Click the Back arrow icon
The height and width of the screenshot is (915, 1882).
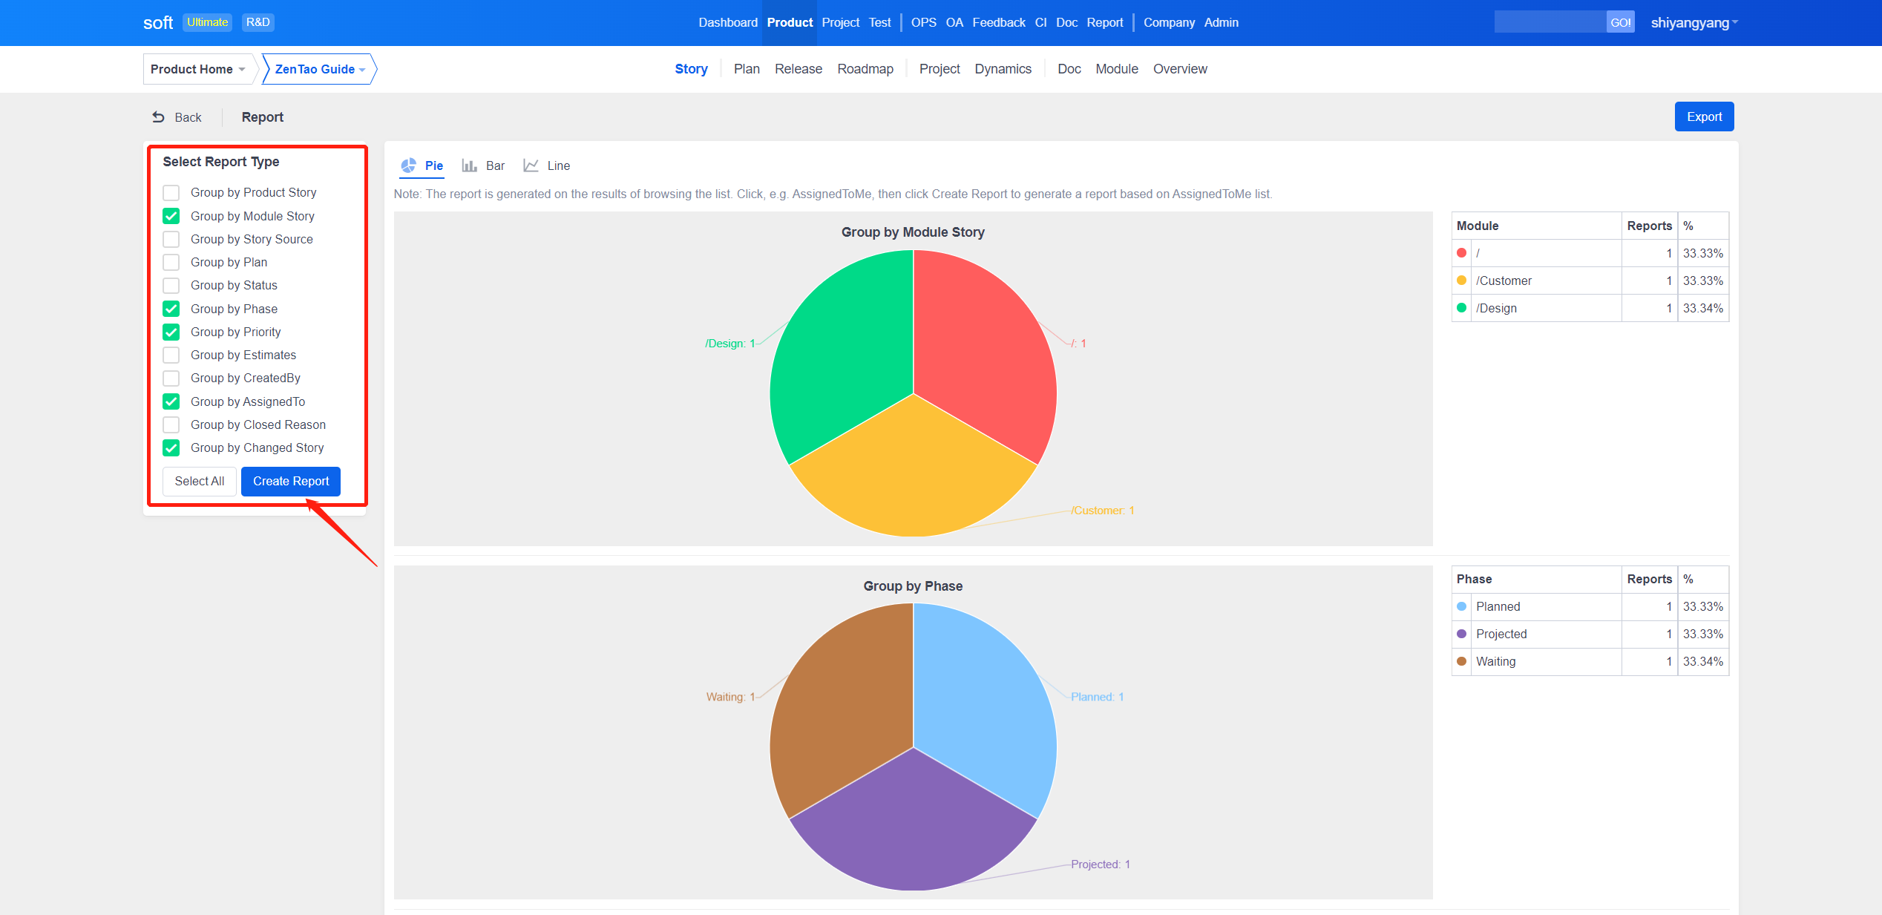click(x=158, y=117)
